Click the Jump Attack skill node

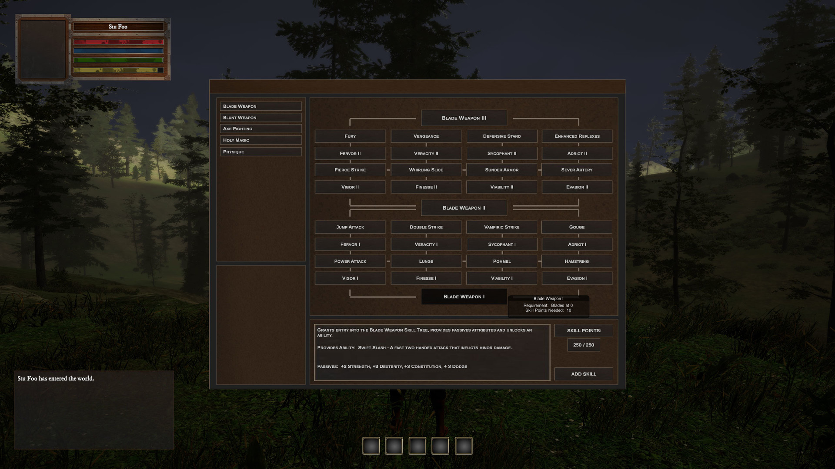350,227
